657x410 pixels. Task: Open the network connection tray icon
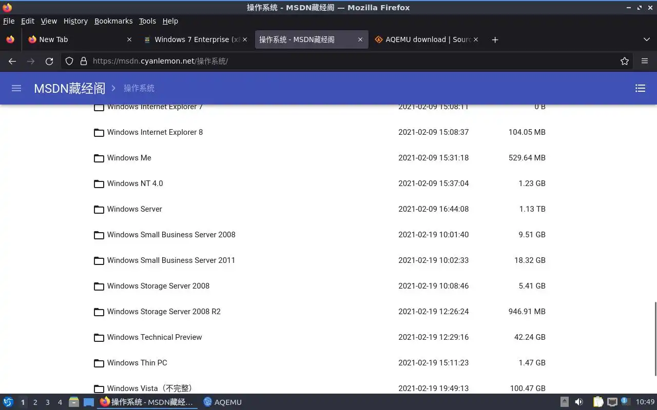pos(612,402)
